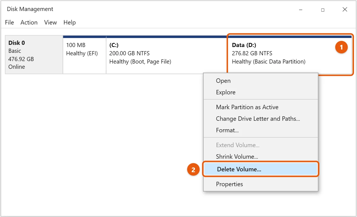Click the Disk Management window title
Viewport: 357px width, 217px height.
point(30,9)
